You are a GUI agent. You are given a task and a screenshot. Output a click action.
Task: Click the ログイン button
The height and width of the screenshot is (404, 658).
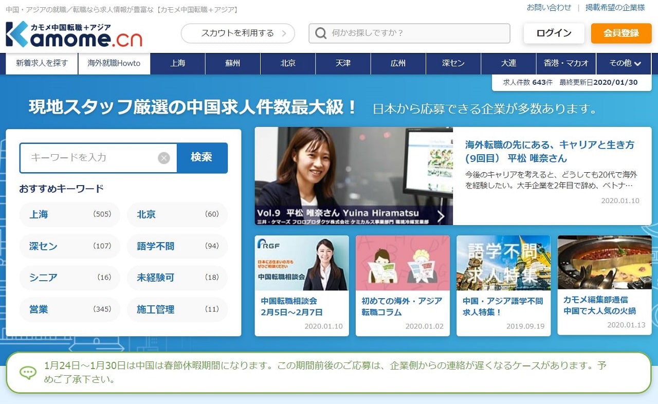[554, 33]
